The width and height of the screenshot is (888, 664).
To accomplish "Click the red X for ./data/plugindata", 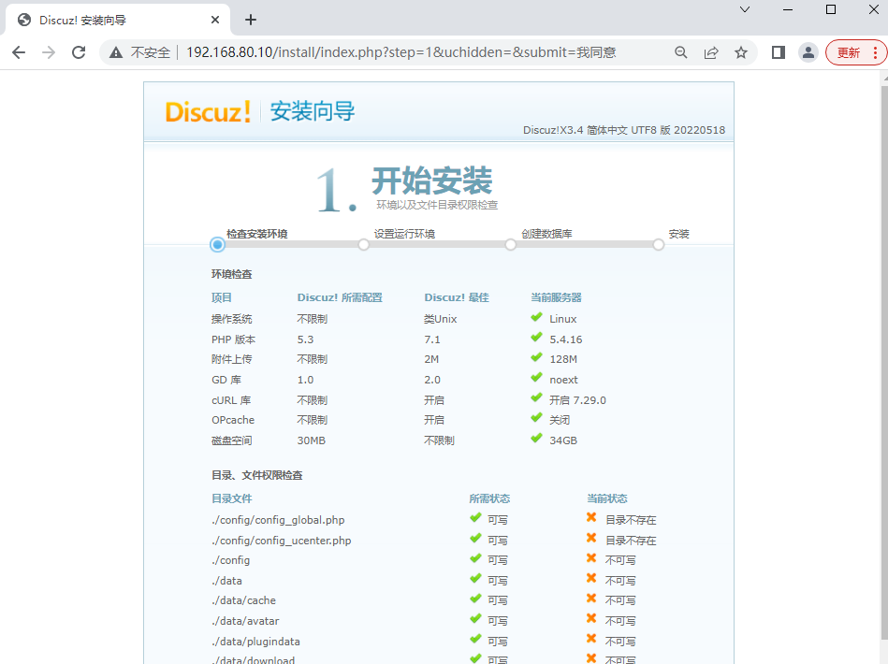I will pos(591,639).
